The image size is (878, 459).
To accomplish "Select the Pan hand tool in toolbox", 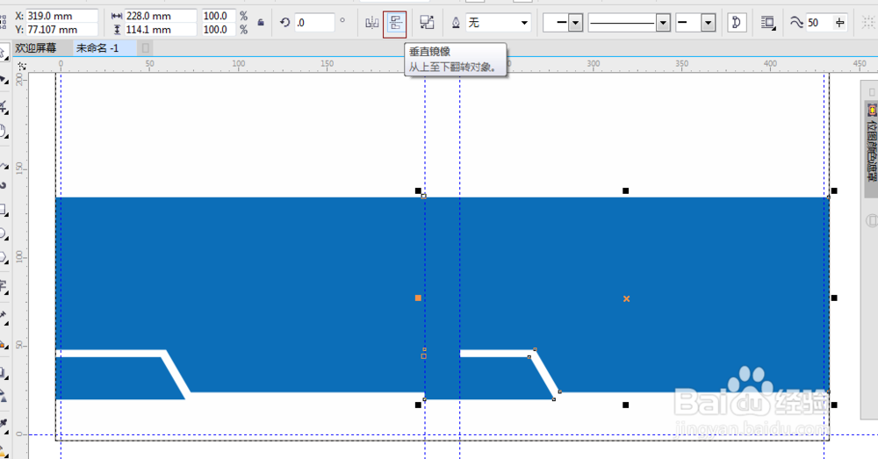I will tap(4, 132).
